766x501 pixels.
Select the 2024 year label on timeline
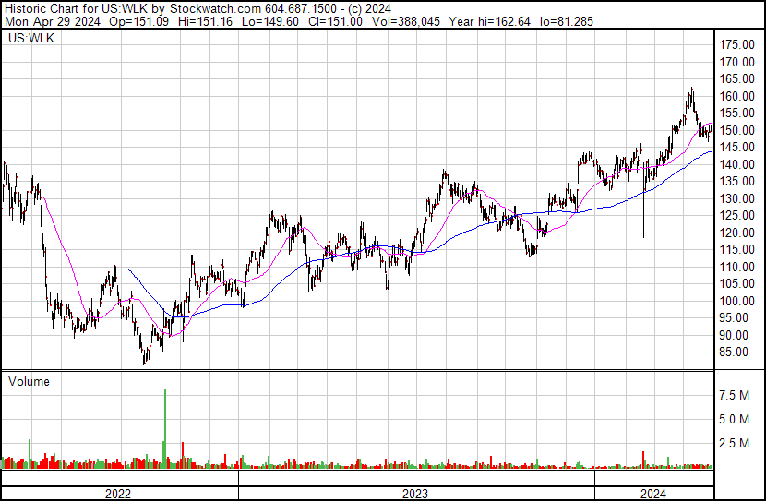point(654,494)
